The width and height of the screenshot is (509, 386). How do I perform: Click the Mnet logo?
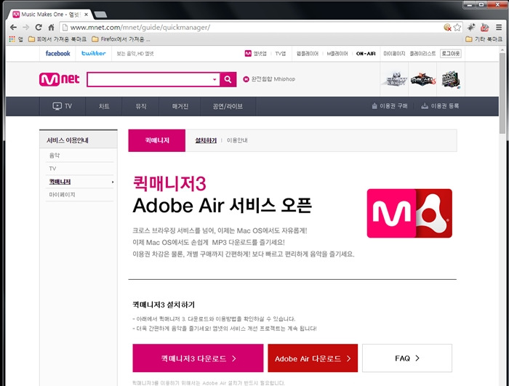pos(59,79)
